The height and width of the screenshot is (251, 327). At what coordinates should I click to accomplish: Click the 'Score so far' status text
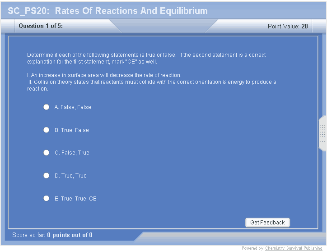click(x=52, y=235)
